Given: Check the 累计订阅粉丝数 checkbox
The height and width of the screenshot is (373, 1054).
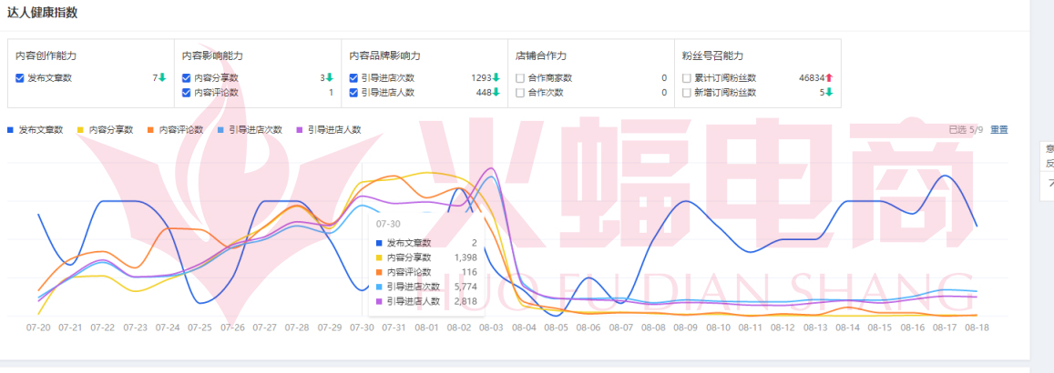Looking at the screenshot, I should click(x=687, y=78).
